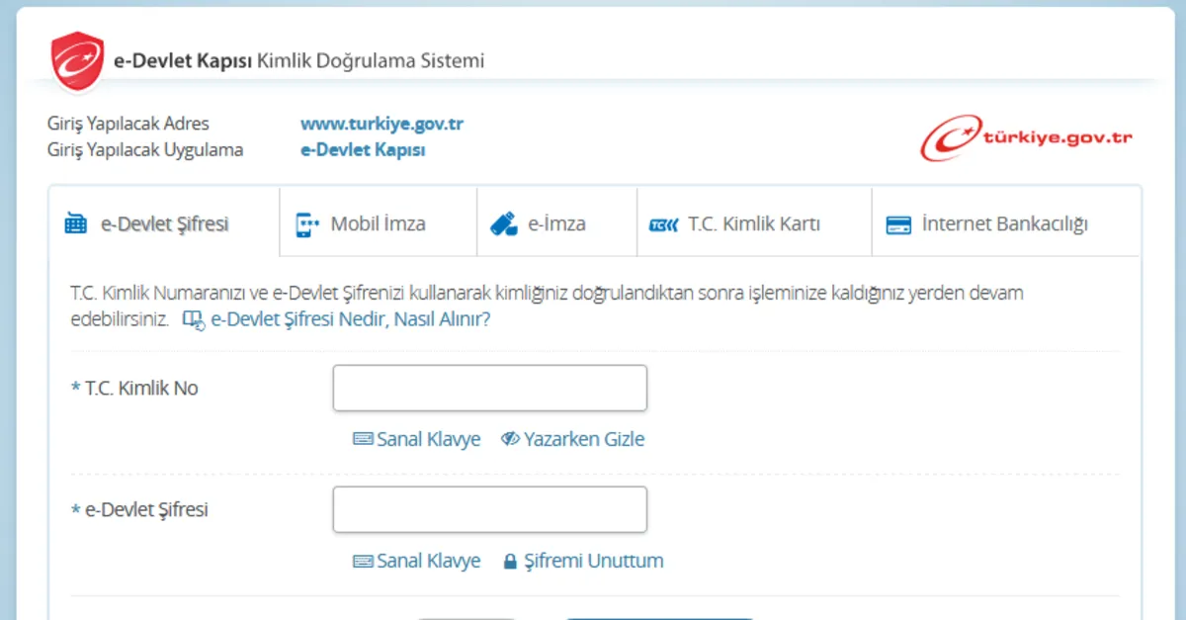Open the www.turkiye.gov.tr address link
This screenshot has width=1186, height=620.
tap(381, 125)
